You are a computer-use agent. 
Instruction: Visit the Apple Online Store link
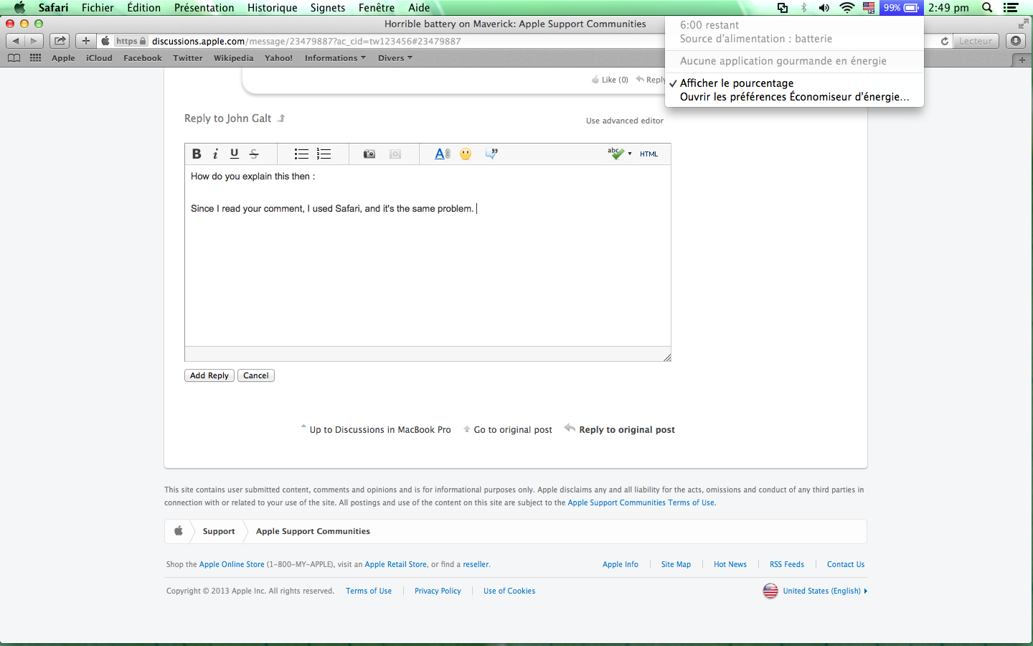pyautogui.click(x=232, y=564)
